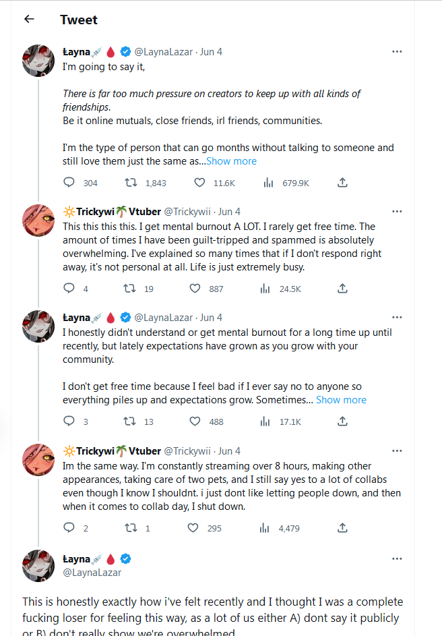Open more options on Layna's first tweet
442x636 pixels.
(x=398, y=52)
